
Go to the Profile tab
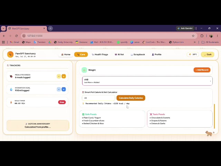(156, 55)
